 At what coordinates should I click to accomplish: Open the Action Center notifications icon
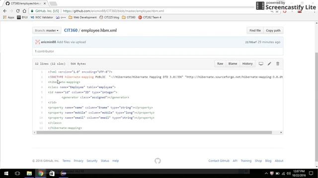(311, 174)
